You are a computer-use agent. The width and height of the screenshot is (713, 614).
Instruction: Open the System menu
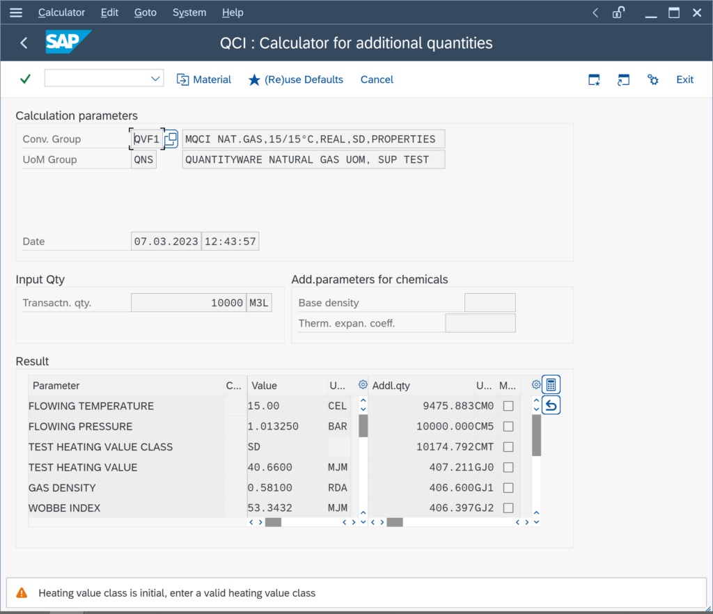[189, 13]
